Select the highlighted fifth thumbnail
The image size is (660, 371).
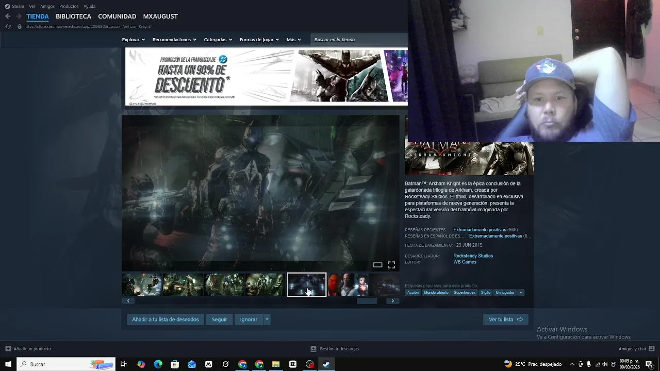click(x=306, y=284)
